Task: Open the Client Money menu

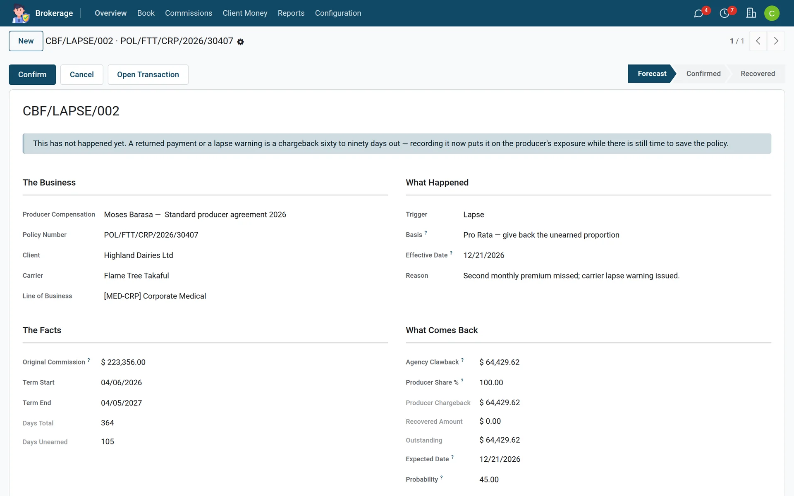Action: [x=245, y=13]
